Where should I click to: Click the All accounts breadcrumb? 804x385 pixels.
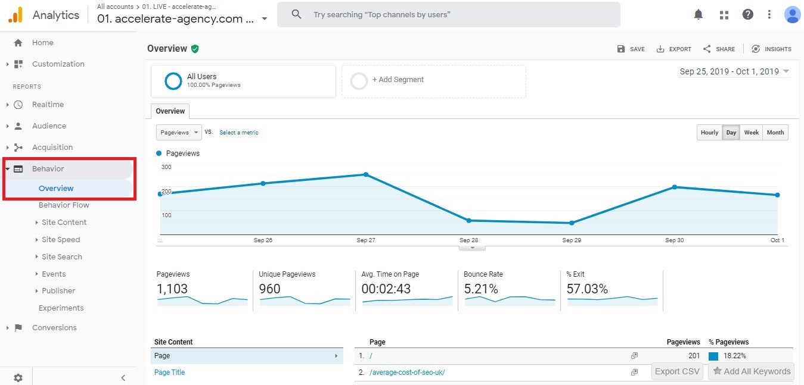click(x=115, y=7)
